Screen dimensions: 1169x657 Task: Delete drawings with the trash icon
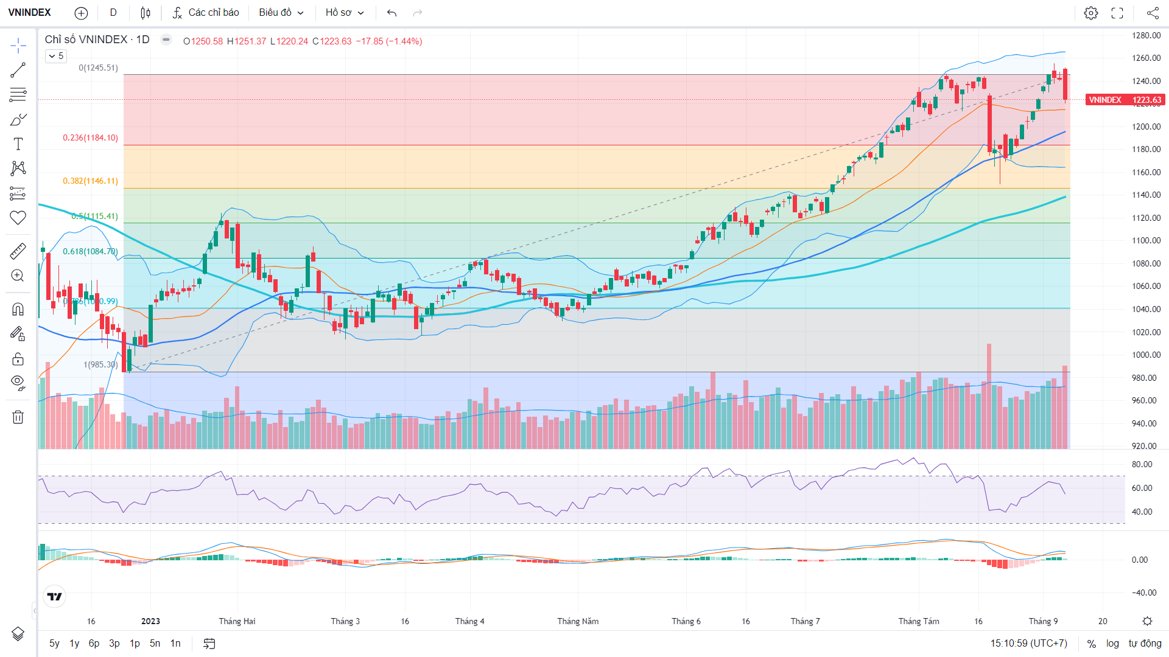click(18, 417)
